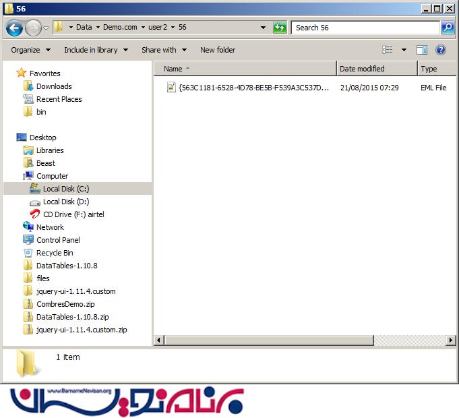459x418 pixels.
Task: Click the search magnifier icon
Action: click(x=448, y=28)
